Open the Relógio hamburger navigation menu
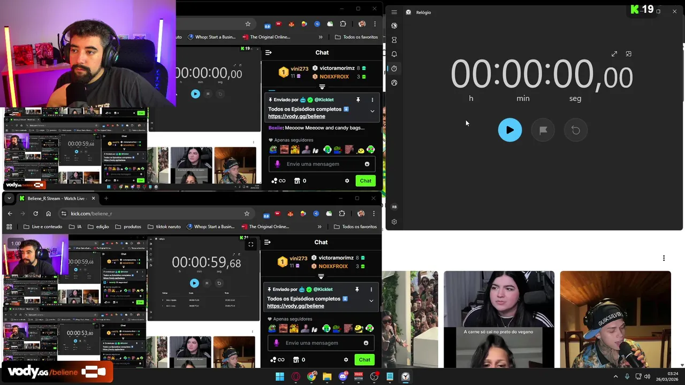This screenshot has height=385, width=685. point(394,12)
